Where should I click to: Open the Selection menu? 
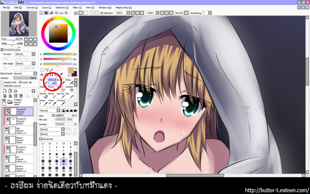62,8
